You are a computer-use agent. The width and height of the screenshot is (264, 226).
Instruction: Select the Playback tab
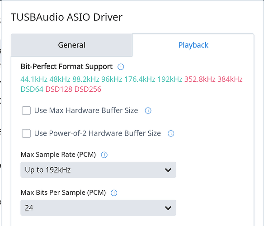click(193, 45)
